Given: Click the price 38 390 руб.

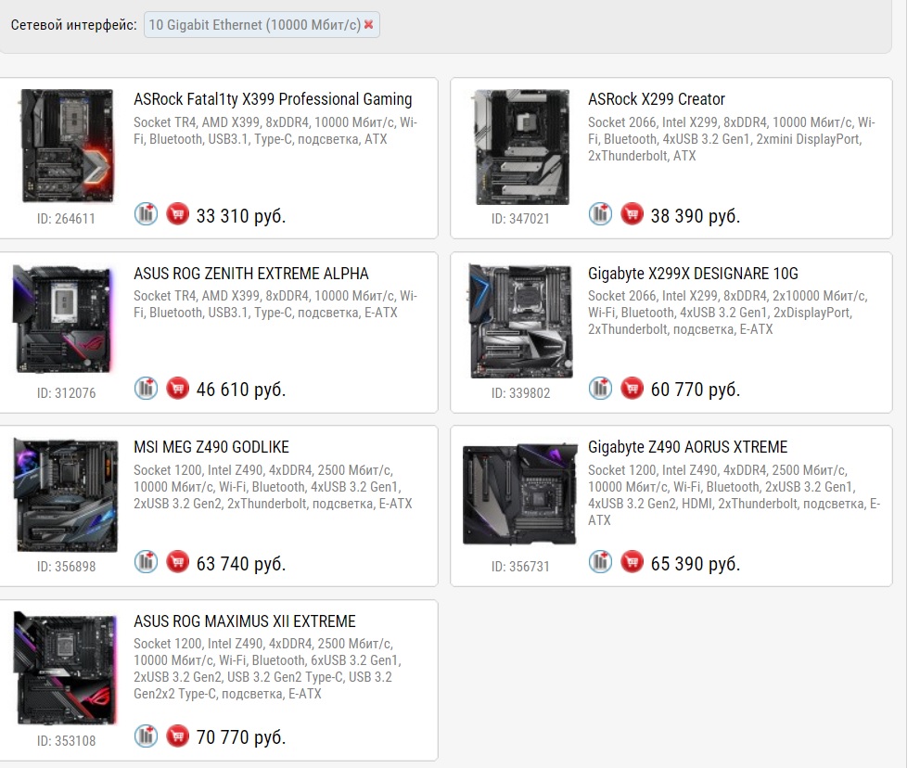Looking at the screenshot, I should [x=696, y=216].
